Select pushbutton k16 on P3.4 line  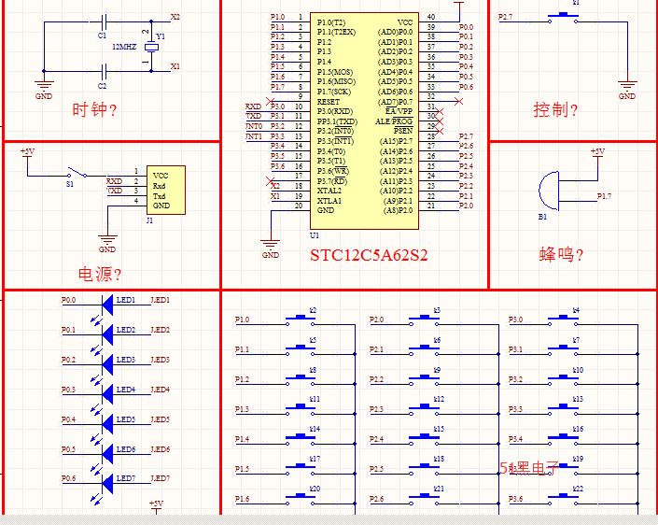tap(563, 439)
